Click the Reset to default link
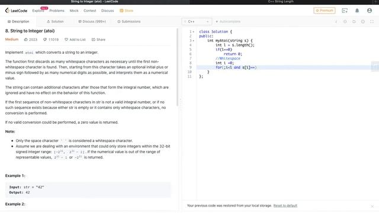The image size is (379, 213). pos(285,205)
